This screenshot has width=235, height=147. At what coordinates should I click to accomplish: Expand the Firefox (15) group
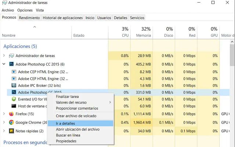[x=4, y=114]
